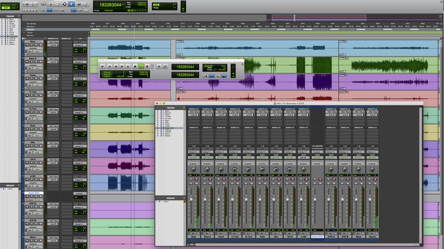Select the ALL group in Mix window

(166, 201)
